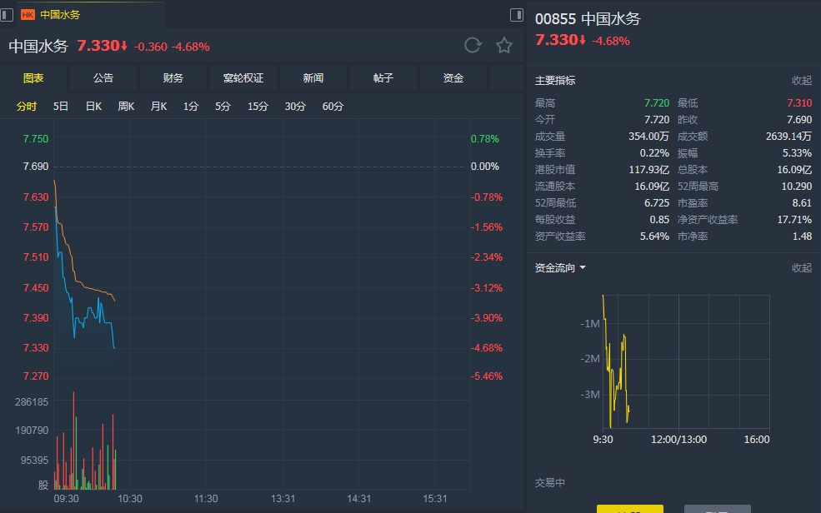Click the 最低 value 7.310
The image size is (821, 513).
[x=799, y=103]
